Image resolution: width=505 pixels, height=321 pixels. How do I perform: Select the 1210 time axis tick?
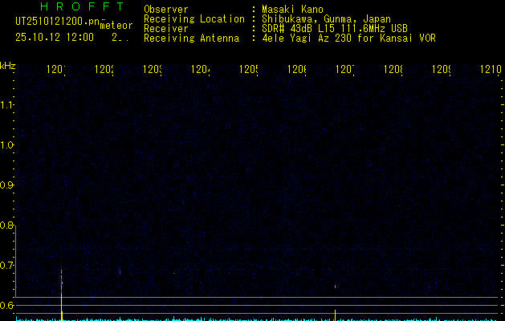491,70
